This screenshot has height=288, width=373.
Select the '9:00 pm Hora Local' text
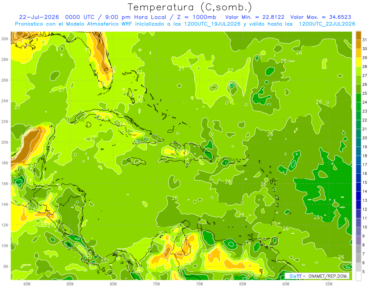(x=136, y=17)
